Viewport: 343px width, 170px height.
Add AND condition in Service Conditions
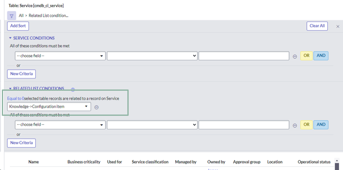point(321,55)
